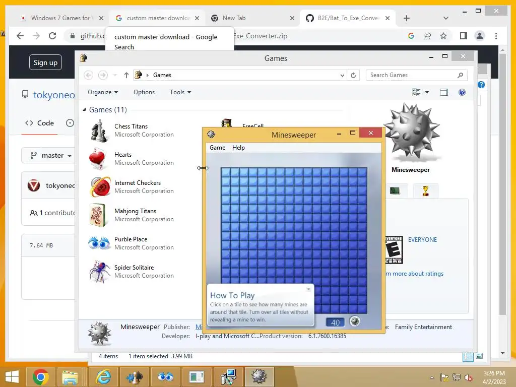The height and width of the screenshot is (387, 516).
Task: Open the Game menu in Minesweeper
Action: coord(218,148)
